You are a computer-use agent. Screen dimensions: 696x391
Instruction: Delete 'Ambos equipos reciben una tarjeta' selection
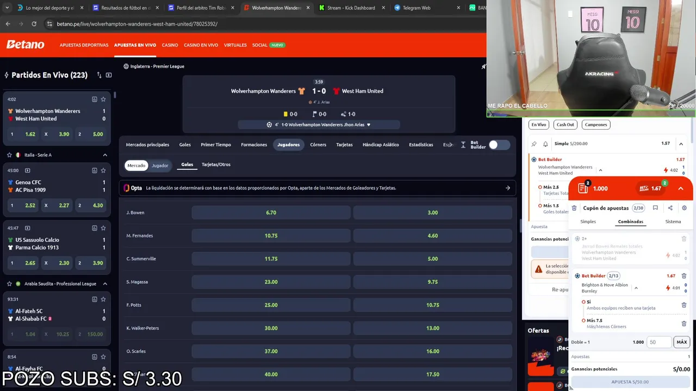684,305
